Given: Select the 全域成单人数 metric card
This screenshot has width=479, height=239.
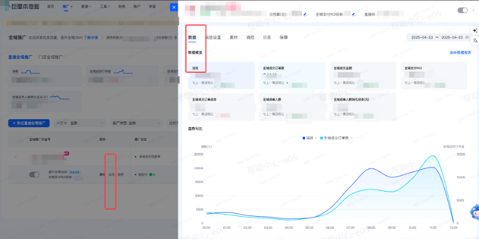Looking at the screenshot, I should (x=292, y=107).
